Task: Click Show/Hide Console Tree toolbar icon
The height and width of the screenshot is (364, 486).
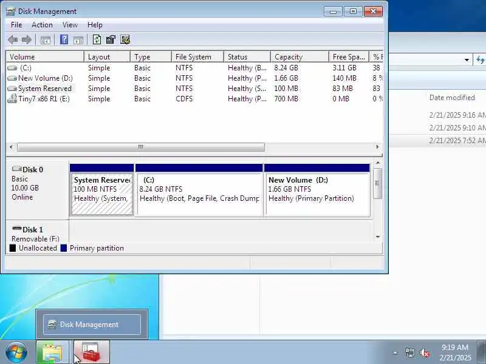Action: 45,40
